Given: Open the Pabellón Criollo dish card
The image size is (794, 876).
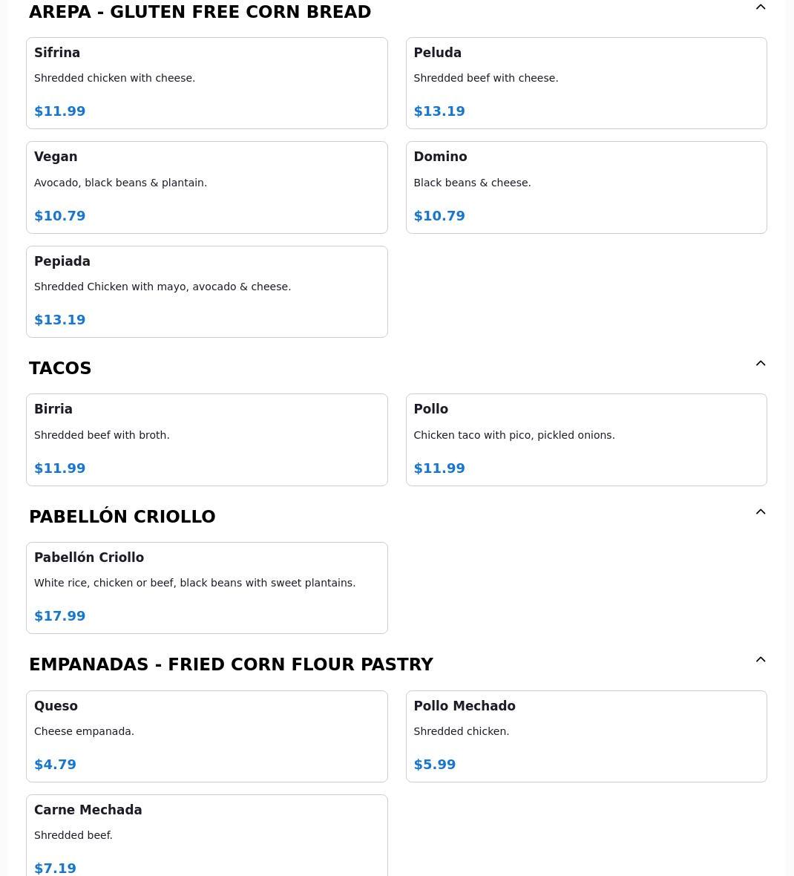Looking at the screenshot, I should tap(206, 587).
